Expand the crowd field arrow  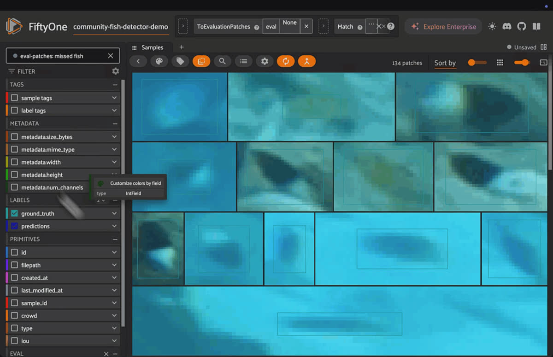pyautogui.click(x=114, y=316)
